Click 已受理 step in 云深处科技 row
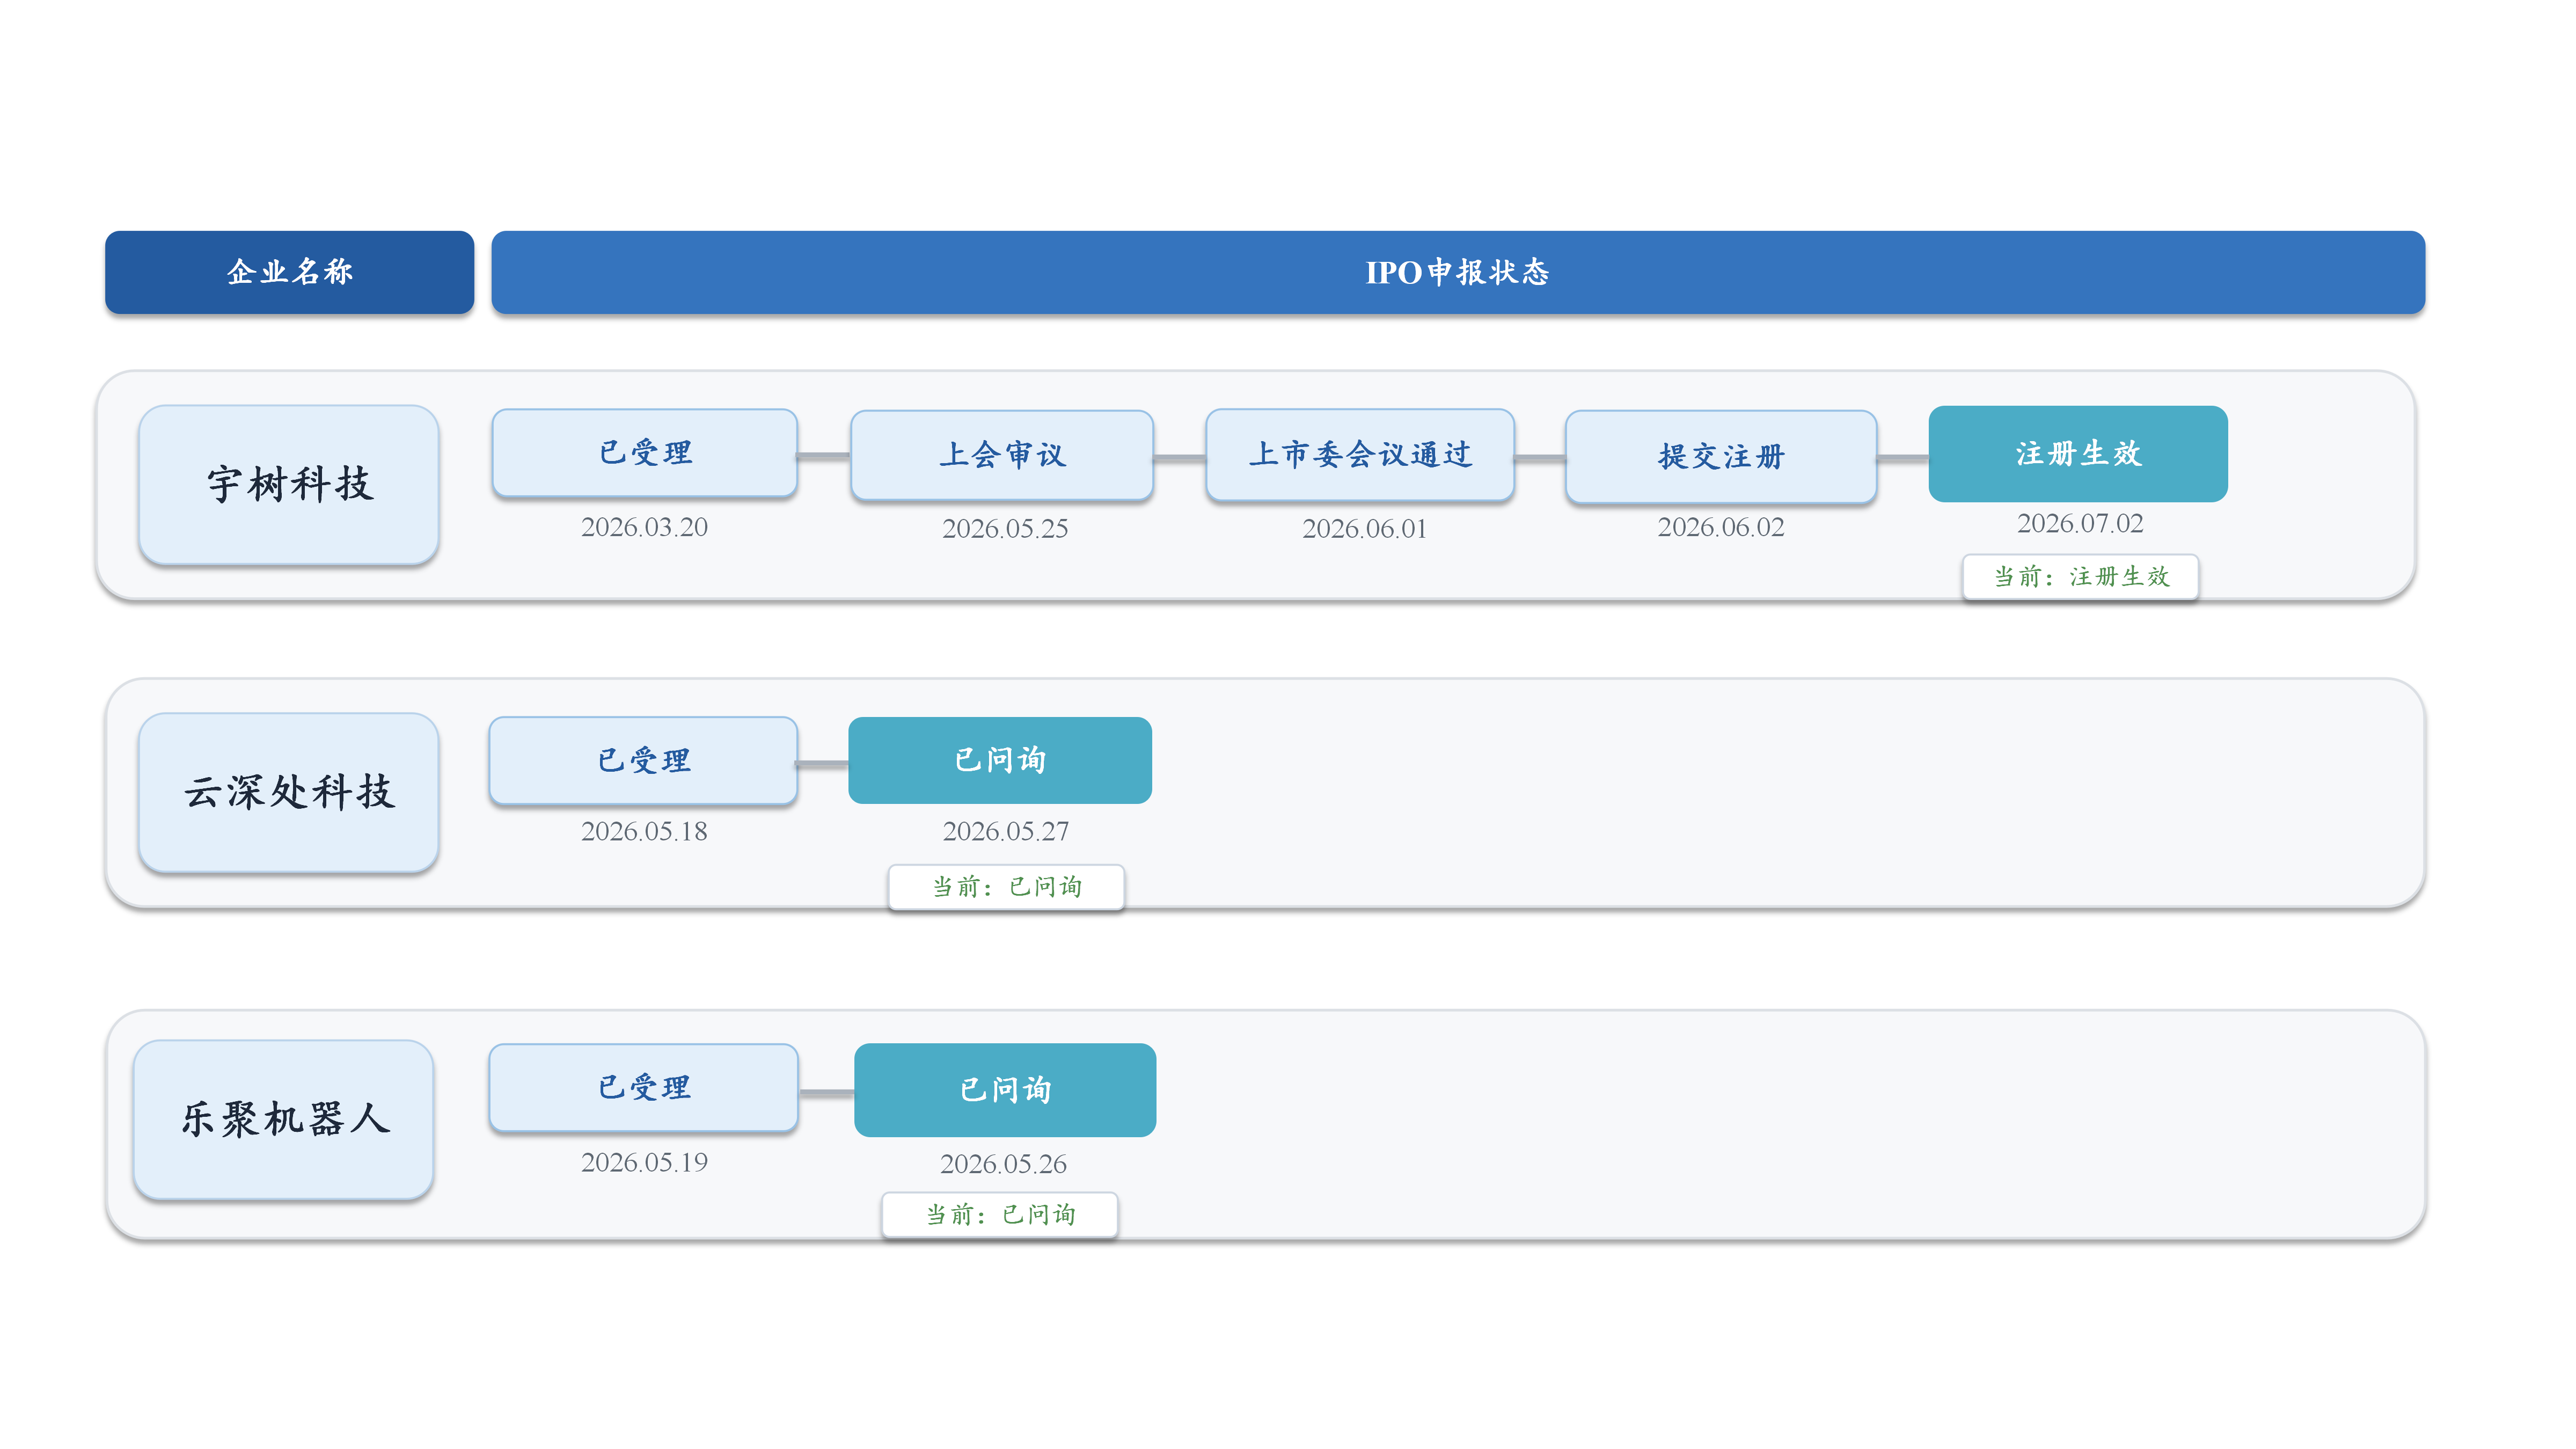The width and height of the screenshot is (2576, 1449). (644, 760)
